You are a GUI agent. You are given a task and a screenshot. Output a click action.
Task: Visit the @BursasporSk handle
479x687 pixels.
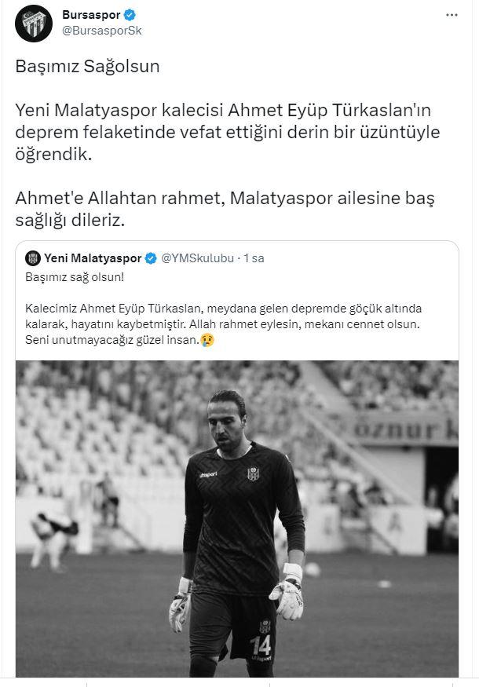point(101,31)
